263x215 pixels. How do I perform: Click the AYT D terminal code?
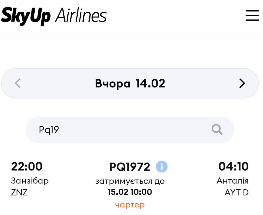click(236, 192)
